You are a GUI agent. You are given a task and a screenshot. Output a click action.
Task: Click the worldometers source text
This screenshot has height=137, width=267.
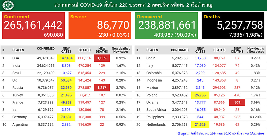(254, 133)
